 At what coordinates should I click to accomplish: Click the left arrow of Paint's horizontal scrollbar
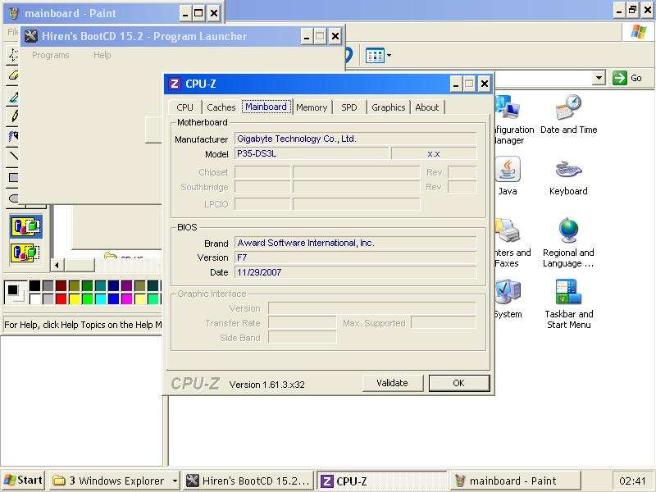click(57, 265)
